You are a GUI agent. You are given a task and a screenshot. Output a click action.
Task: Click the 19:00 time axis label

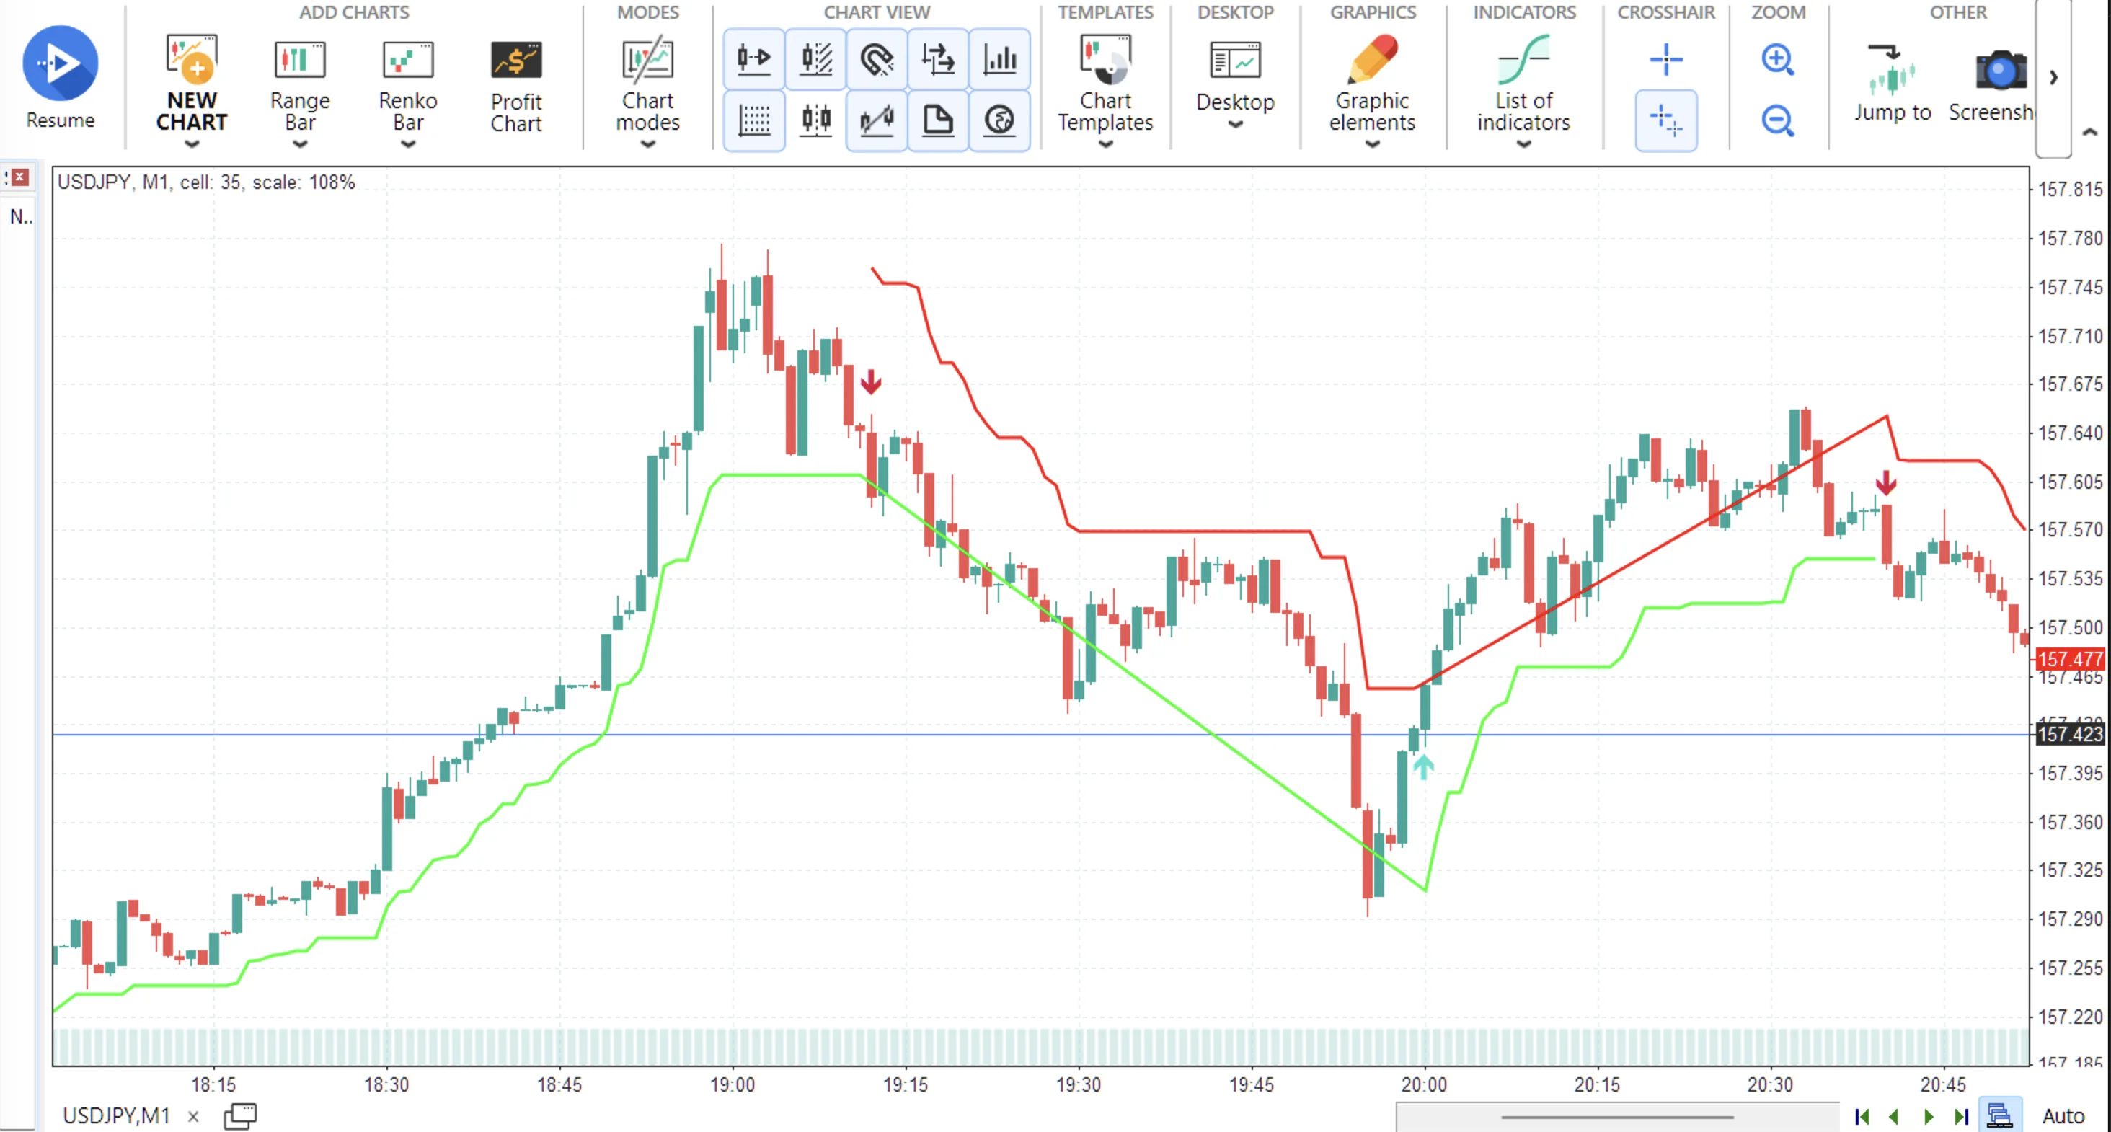coord(733,1084)
